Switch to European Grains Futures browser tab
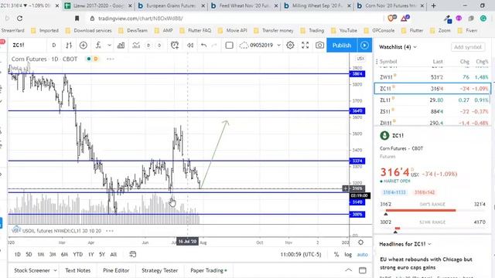This screenshot has width=495, height=278. tap(171, 5)
